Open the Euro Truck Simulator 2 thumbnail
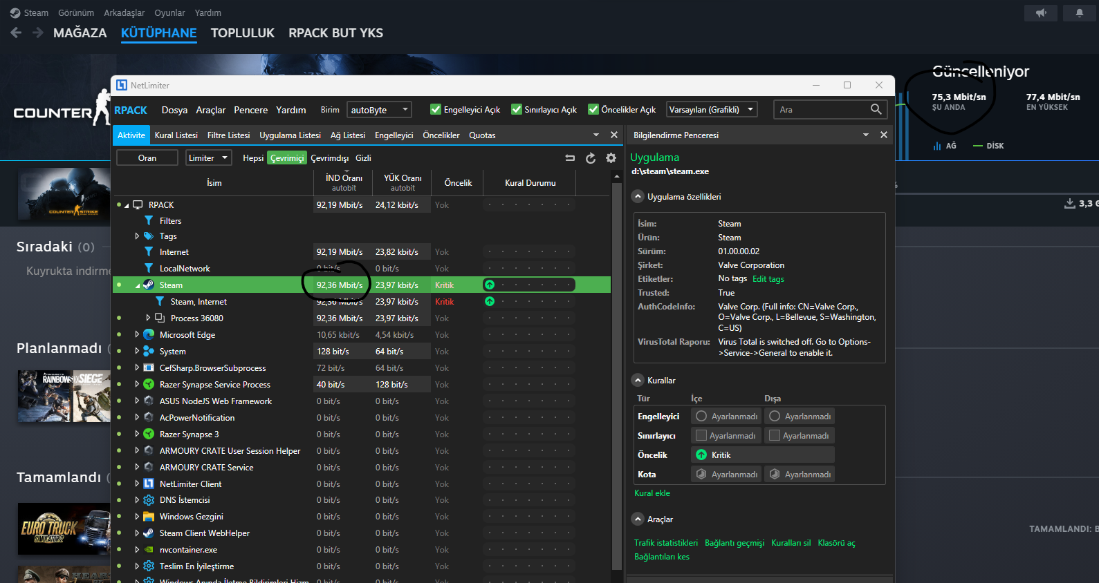The image size is (1099, 583). point(64,528)
